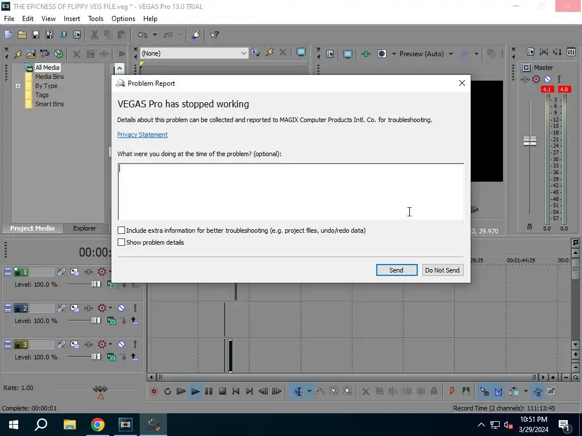Toggle Ignore Event Grouping button
582x436 pixels.
551,392
